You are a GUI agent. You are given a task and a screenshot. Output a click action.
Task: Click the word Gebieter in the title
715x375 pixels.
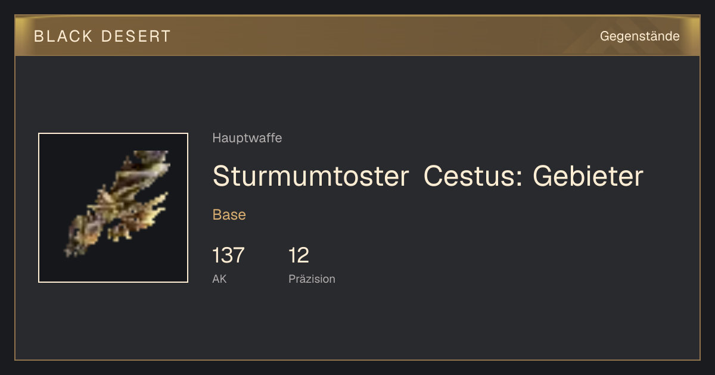click(588, 176)
